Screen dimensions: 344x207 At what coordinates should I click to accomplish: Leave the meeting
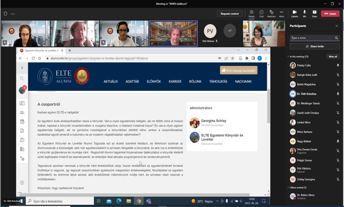(x=330, y=13)
